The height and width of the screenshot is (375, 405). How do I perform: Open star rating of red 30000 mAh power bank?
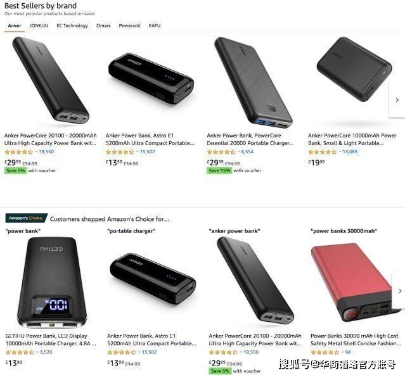tap(325, 352)
